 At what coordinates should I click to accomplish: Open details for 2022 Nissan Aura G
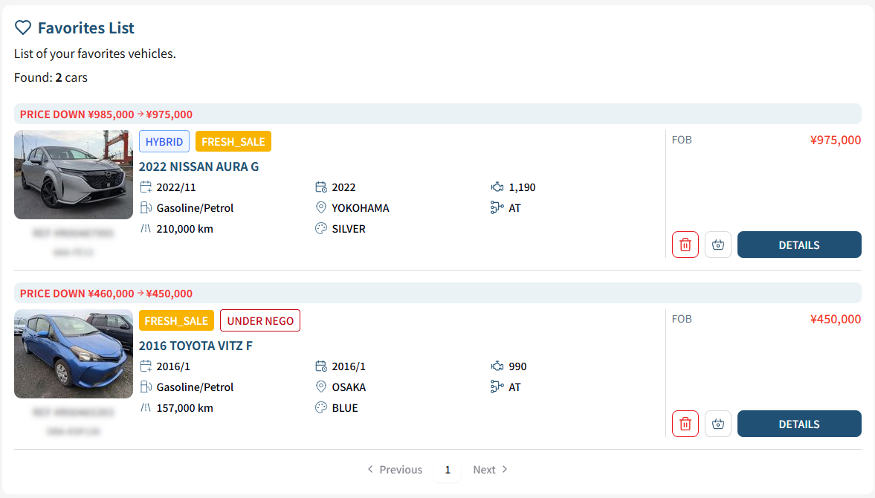(x=799, y=245)
